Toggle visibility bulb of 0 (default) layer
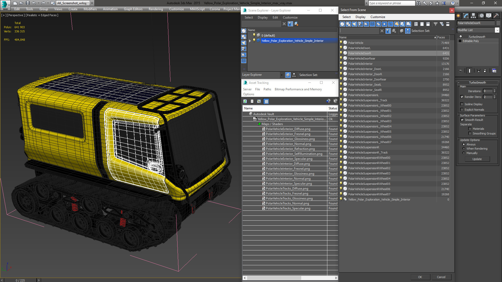The height and width of the screenshot is (282, 502). 254,35
